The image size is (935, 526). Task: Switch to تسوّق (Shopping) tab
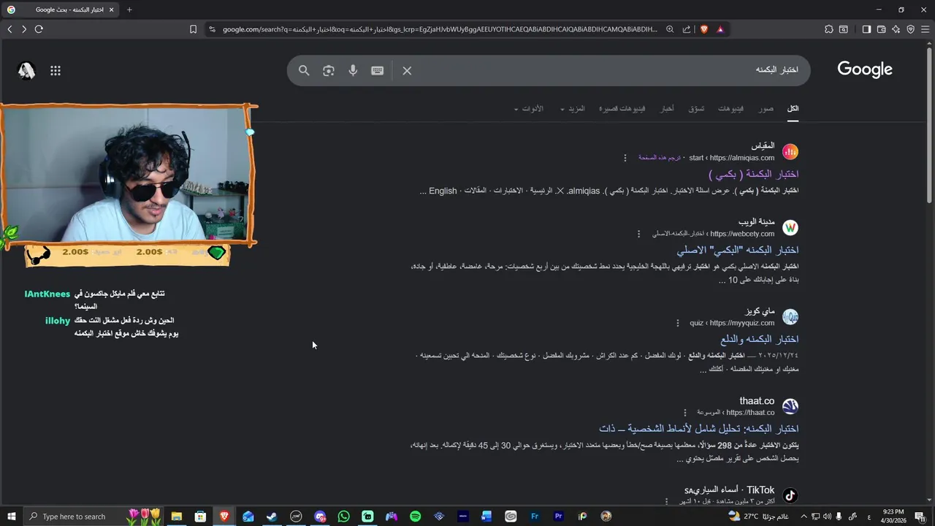[696, 109]
